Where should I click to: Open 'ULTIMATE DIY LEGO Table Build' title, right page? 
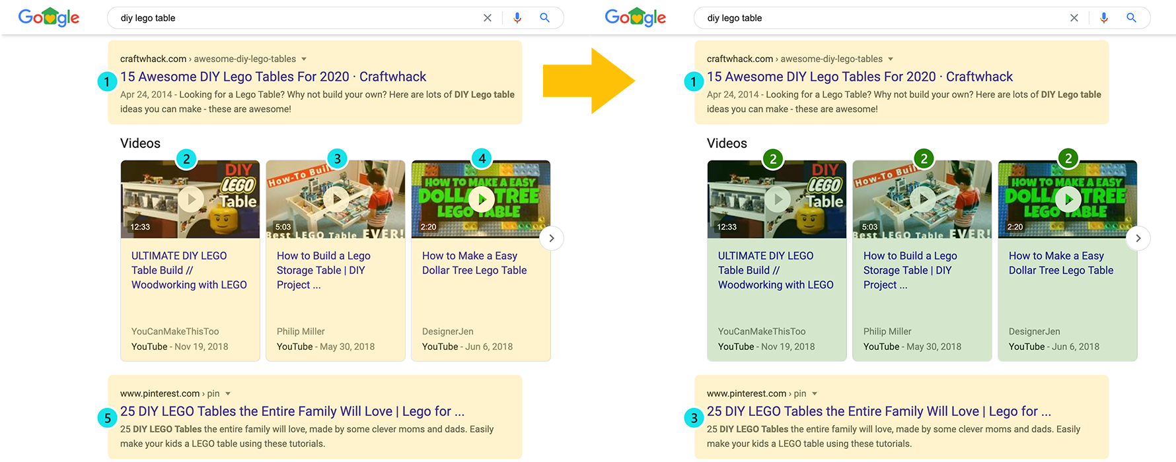[x=776, y=270]
